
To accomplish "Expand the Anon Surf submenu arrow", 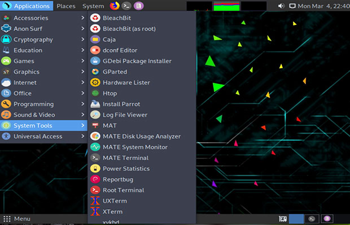I will coord(82,29).
